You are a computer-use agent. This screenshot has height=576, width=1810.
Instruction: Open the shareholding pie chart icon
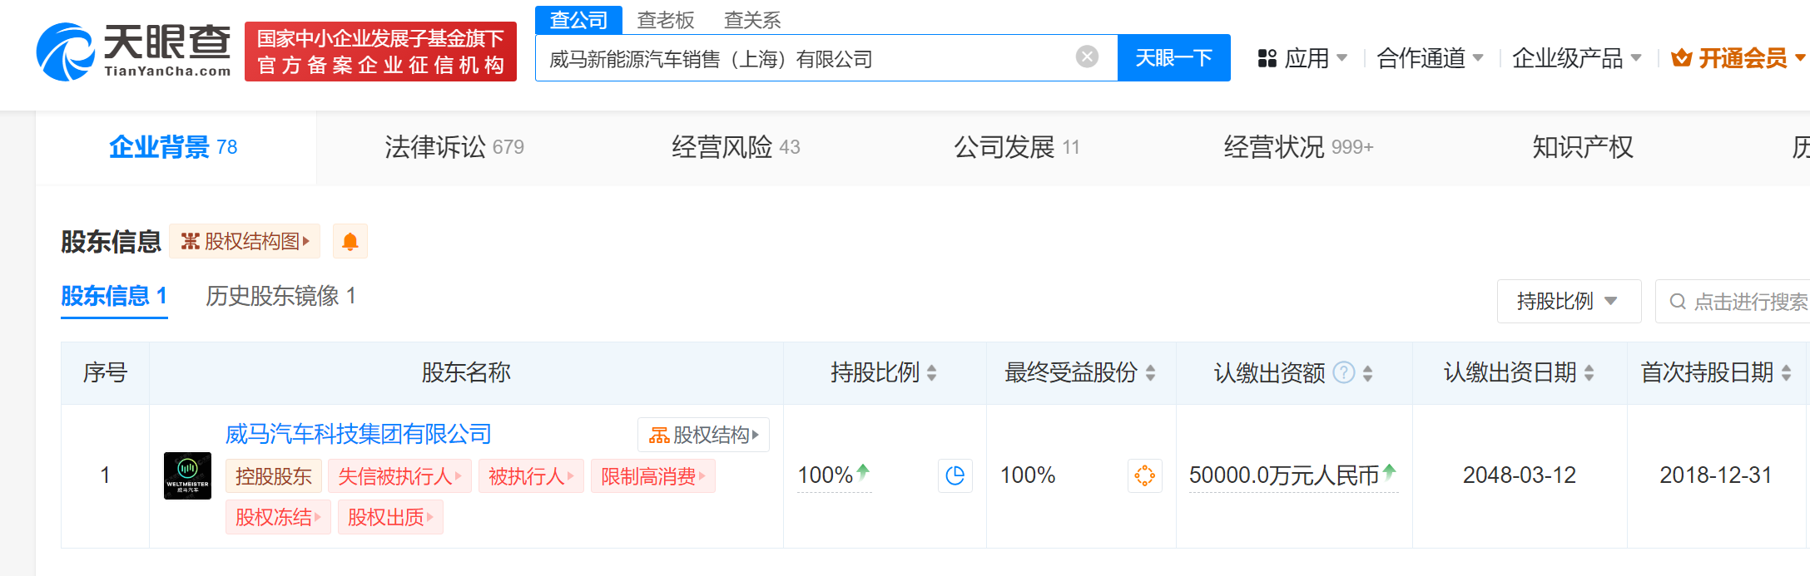pyautogui.click(x=955, y=475)
